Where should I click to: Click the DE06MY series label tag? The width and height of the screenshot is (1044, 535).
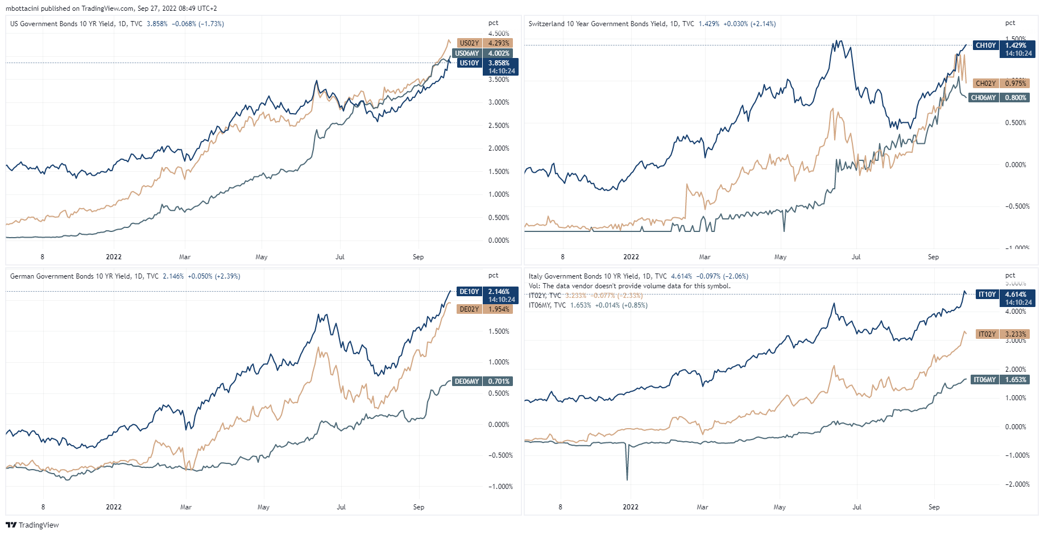click(x=467, y=381)
